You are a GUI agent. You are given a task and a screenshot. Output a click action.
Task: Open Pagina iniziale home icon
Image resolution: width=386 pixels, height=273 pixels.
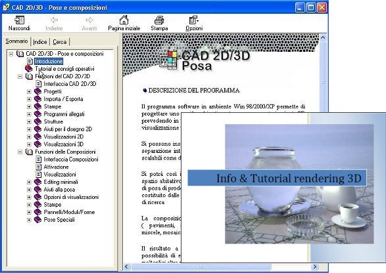[124, 20]
